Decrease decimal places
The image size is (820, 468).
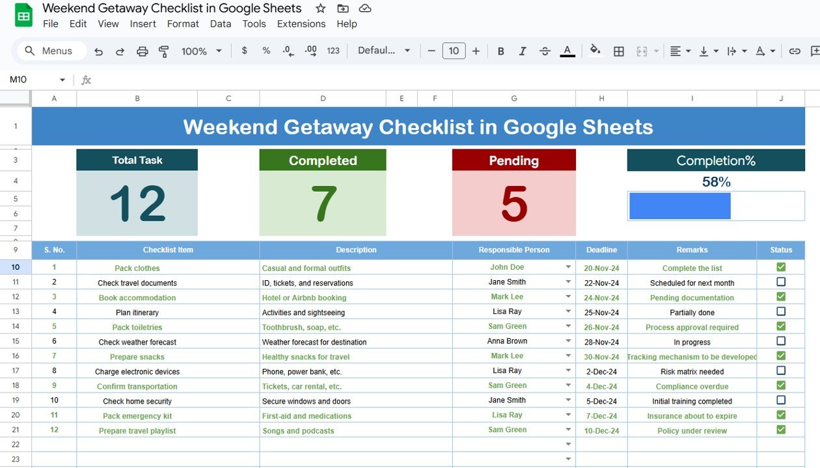tap(288, 51)
